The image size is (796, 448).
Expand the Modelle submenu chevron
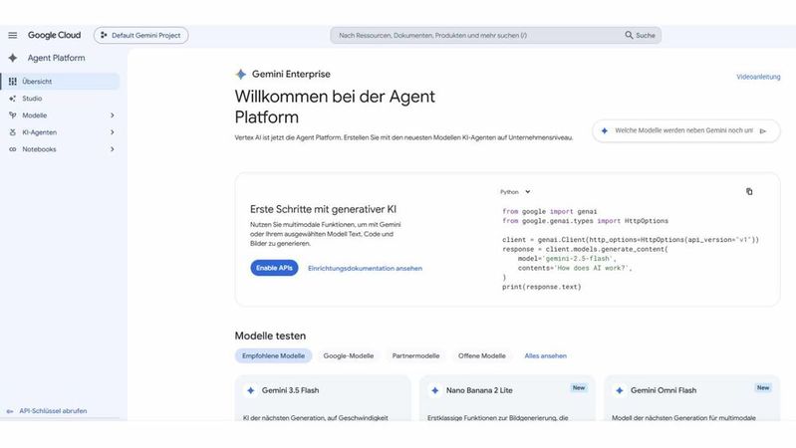113,115
